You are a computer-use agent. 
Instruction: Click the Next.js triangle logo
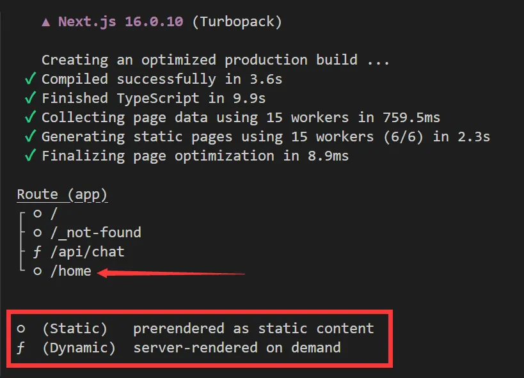(46, 22)
